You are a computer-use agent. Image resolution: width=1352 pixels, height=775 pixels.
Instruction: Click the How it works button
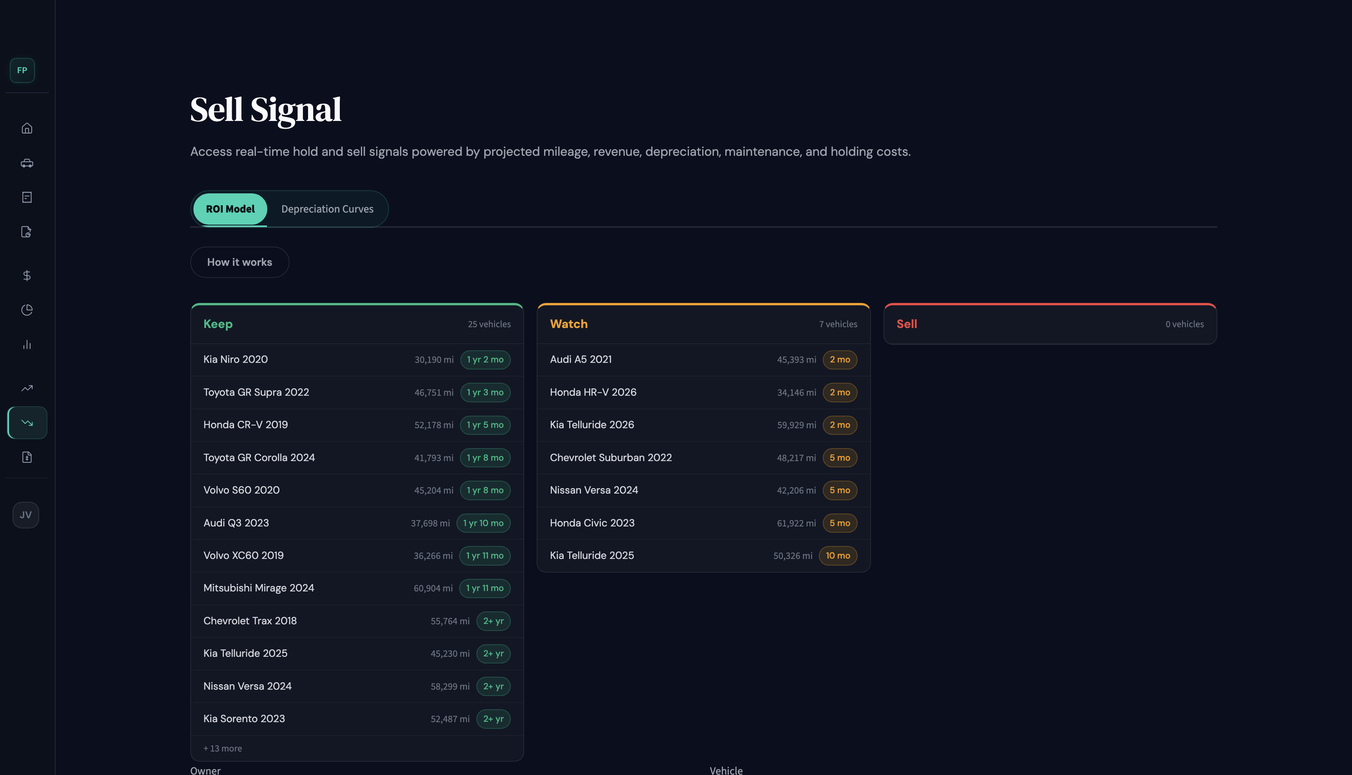240,262
